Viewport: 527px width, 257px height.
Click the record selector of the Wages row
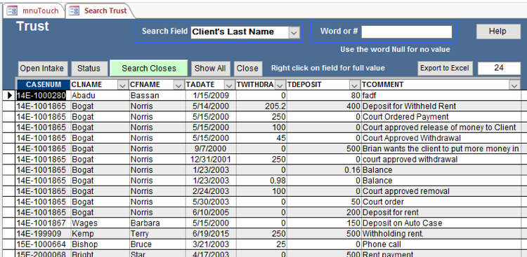9,223
